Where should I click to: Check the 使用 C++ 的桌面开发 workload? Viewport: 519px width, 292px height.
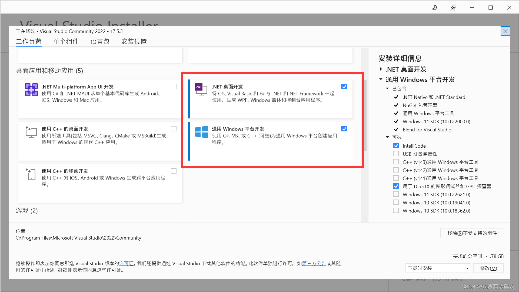tap(174, 129)
